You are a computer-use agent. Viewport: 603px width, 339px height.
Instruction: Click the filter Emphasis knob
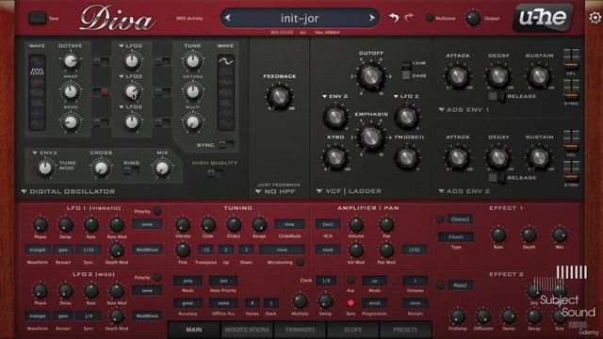[x=370, y=137]
